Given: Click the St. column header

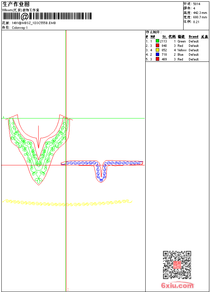Looking at the screenshot, I should (x=165, y=37).
